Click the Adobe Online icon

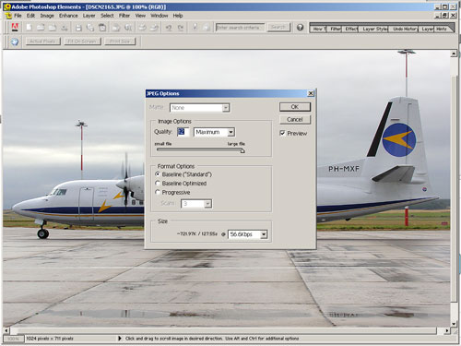pyautogui.click(x=15, y=28)
